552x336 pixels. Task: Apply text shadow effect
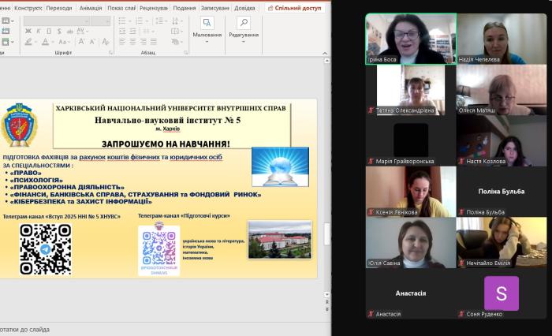[58, 32]
